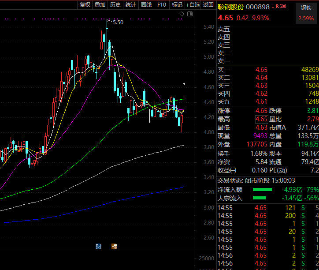Screen dimensions: 319x270
Task: Click the R500 tag beside stock code
Action: (x=282, y=7)
